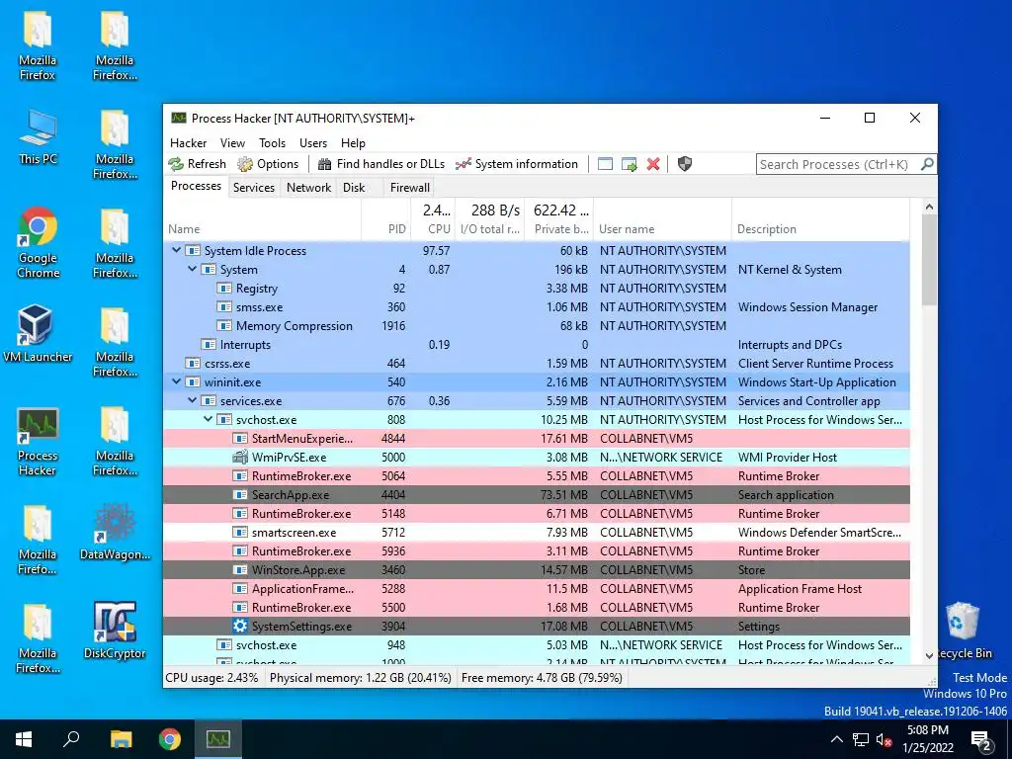Collapse the System Idle Process tree

[x=176, y=250]
